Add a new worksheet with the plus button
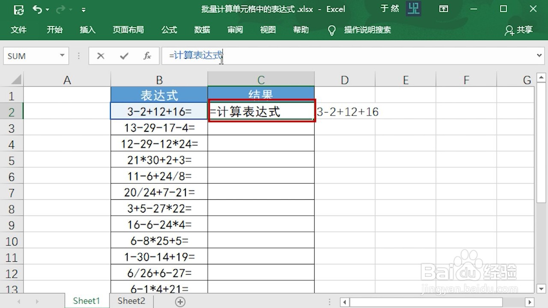548x308 pixels. pos(180,301)
